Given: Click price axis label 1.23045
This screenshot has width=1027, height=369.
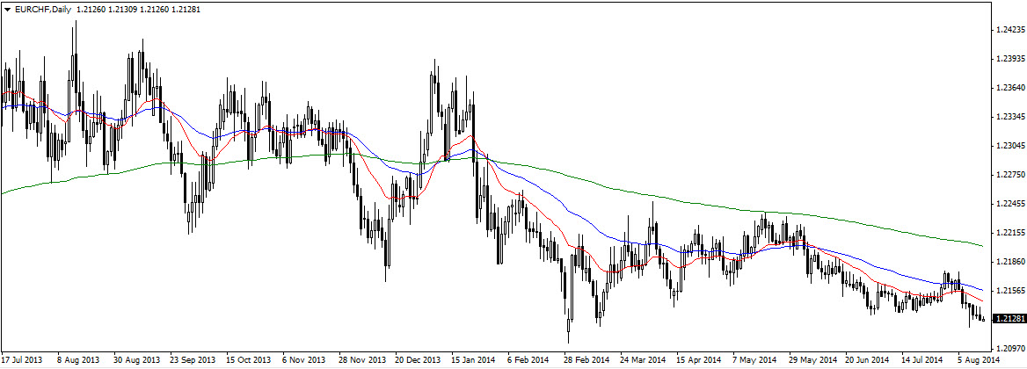Looking at the screenshot, I should (1009, 145).
